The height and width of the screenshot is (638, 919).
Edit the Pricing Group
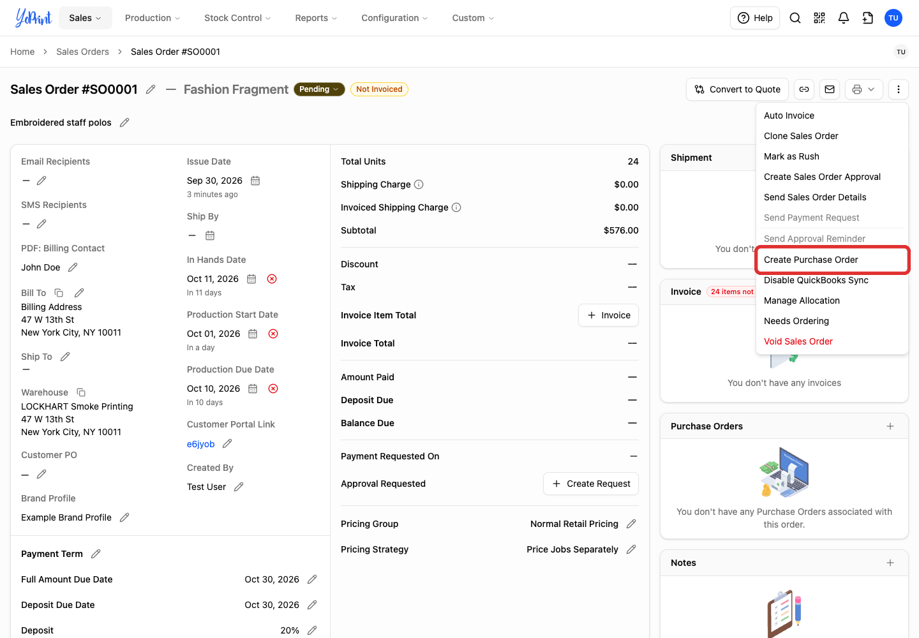pyautogui.click(x=631, y=524)
